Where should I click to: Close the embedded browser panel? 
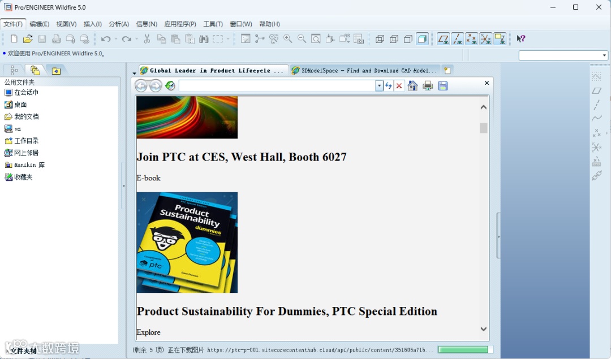[487, 83]
